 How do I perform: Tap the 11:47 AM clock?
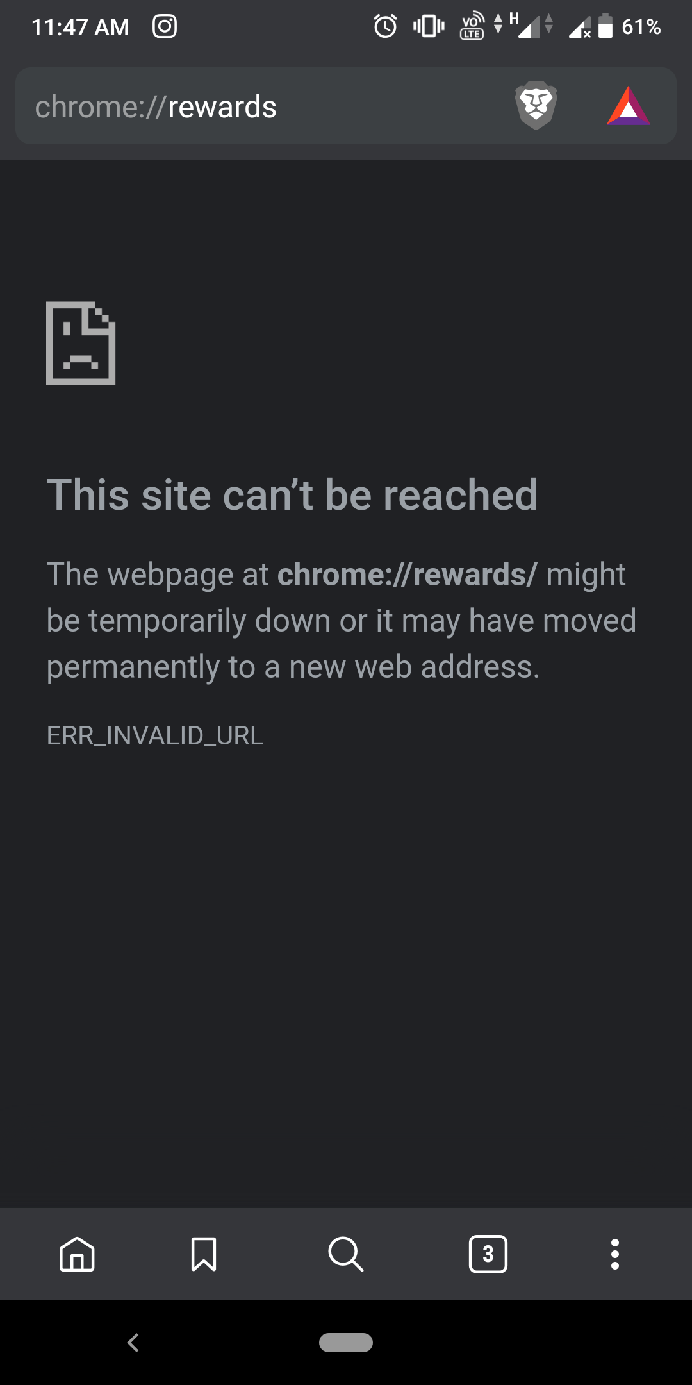pos(80,27)
